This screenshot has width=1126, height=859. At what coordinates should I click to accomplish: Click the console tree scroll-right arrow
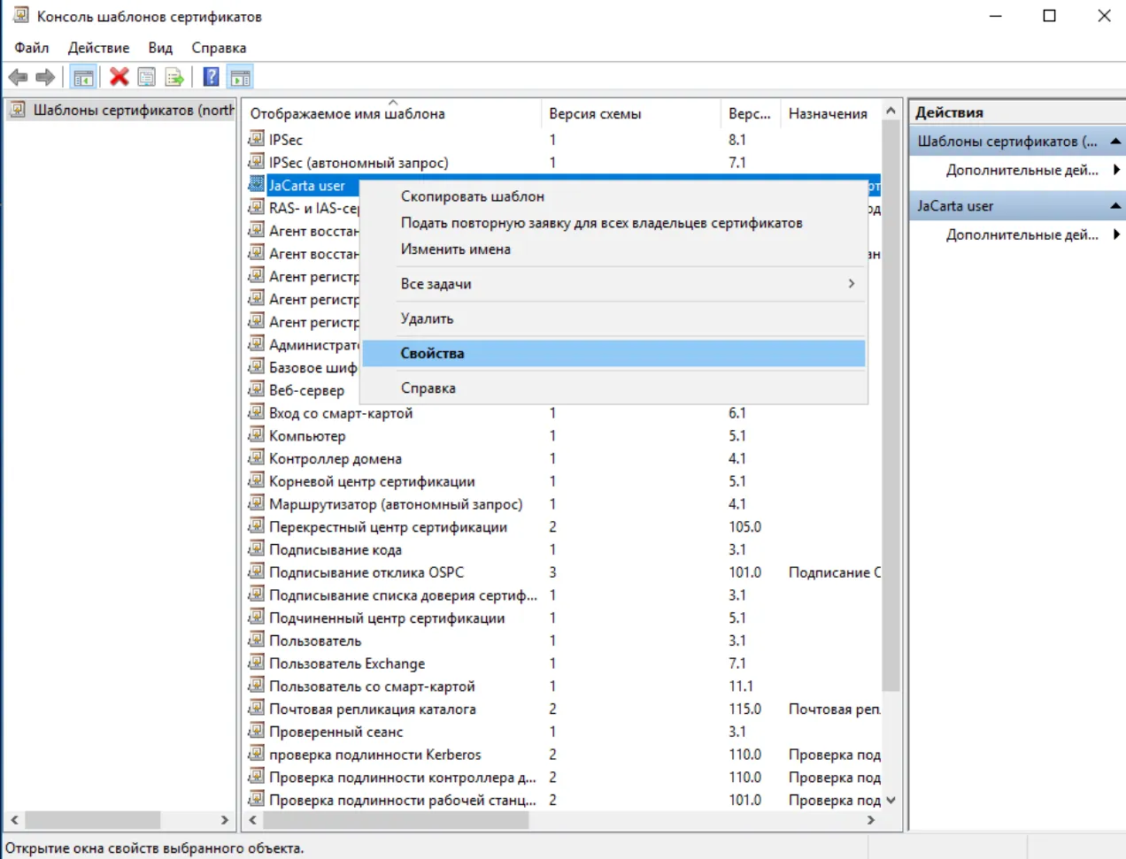point(225,820)
